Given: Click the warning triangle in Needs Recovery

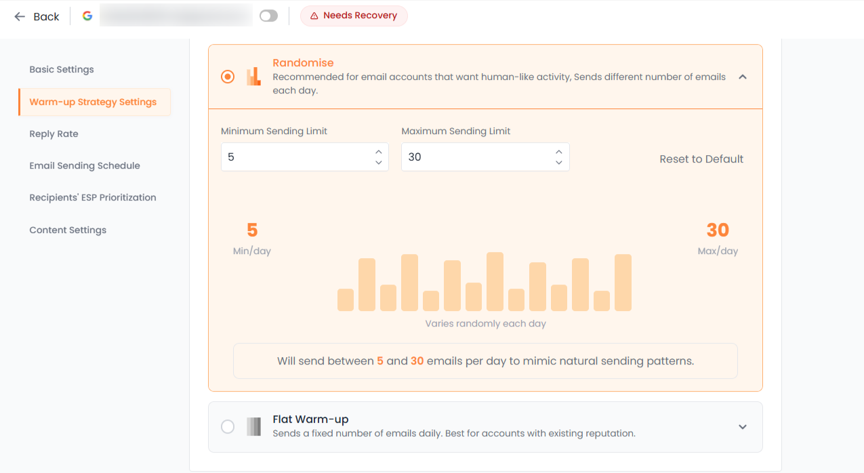Looking at the screenshot, I should (314, 16).
